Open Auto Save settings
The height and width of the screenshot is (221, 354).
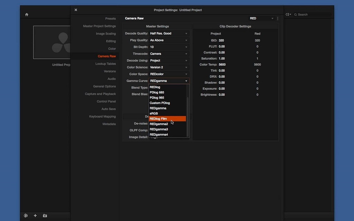108,109
